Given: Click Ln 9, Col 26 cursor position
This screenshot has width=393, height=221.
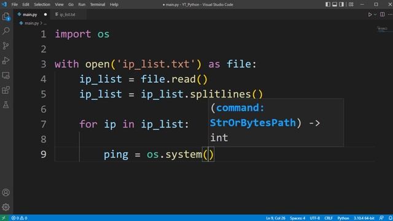Looking at the screenshot, I should (276, 218).
